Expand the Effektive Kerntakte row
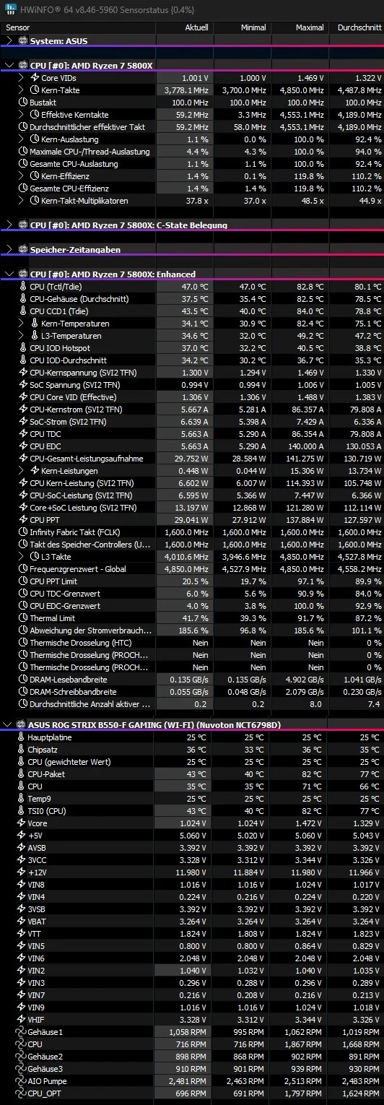The width and height of the screenshot is (384, 1105). (x=22, y=115)
